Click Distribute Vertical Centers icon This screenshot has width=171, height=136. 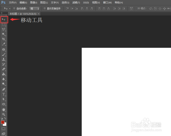pos(104,8)
